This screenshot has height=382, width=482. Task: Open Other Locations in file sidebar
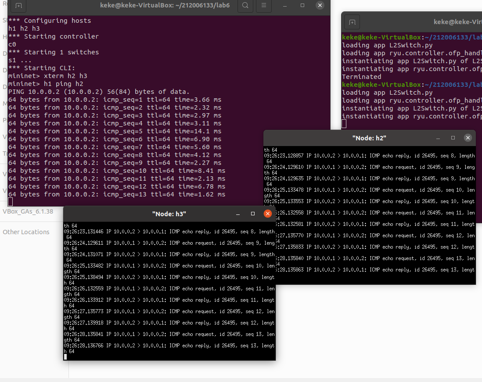click(26, 232)
